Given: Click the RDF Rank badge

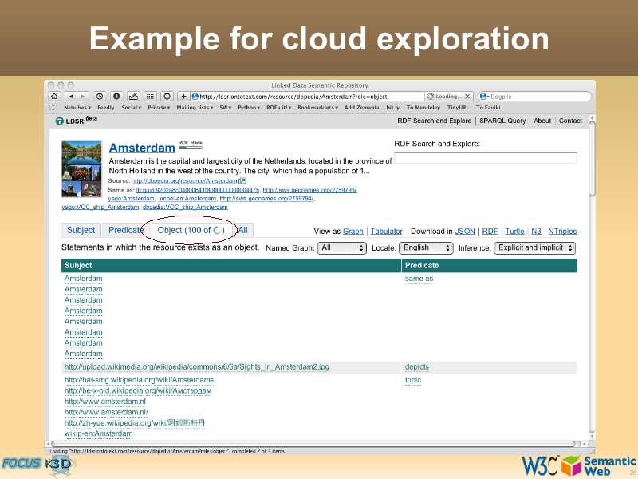Looking at the screenshot, I should tap(190, 144).
